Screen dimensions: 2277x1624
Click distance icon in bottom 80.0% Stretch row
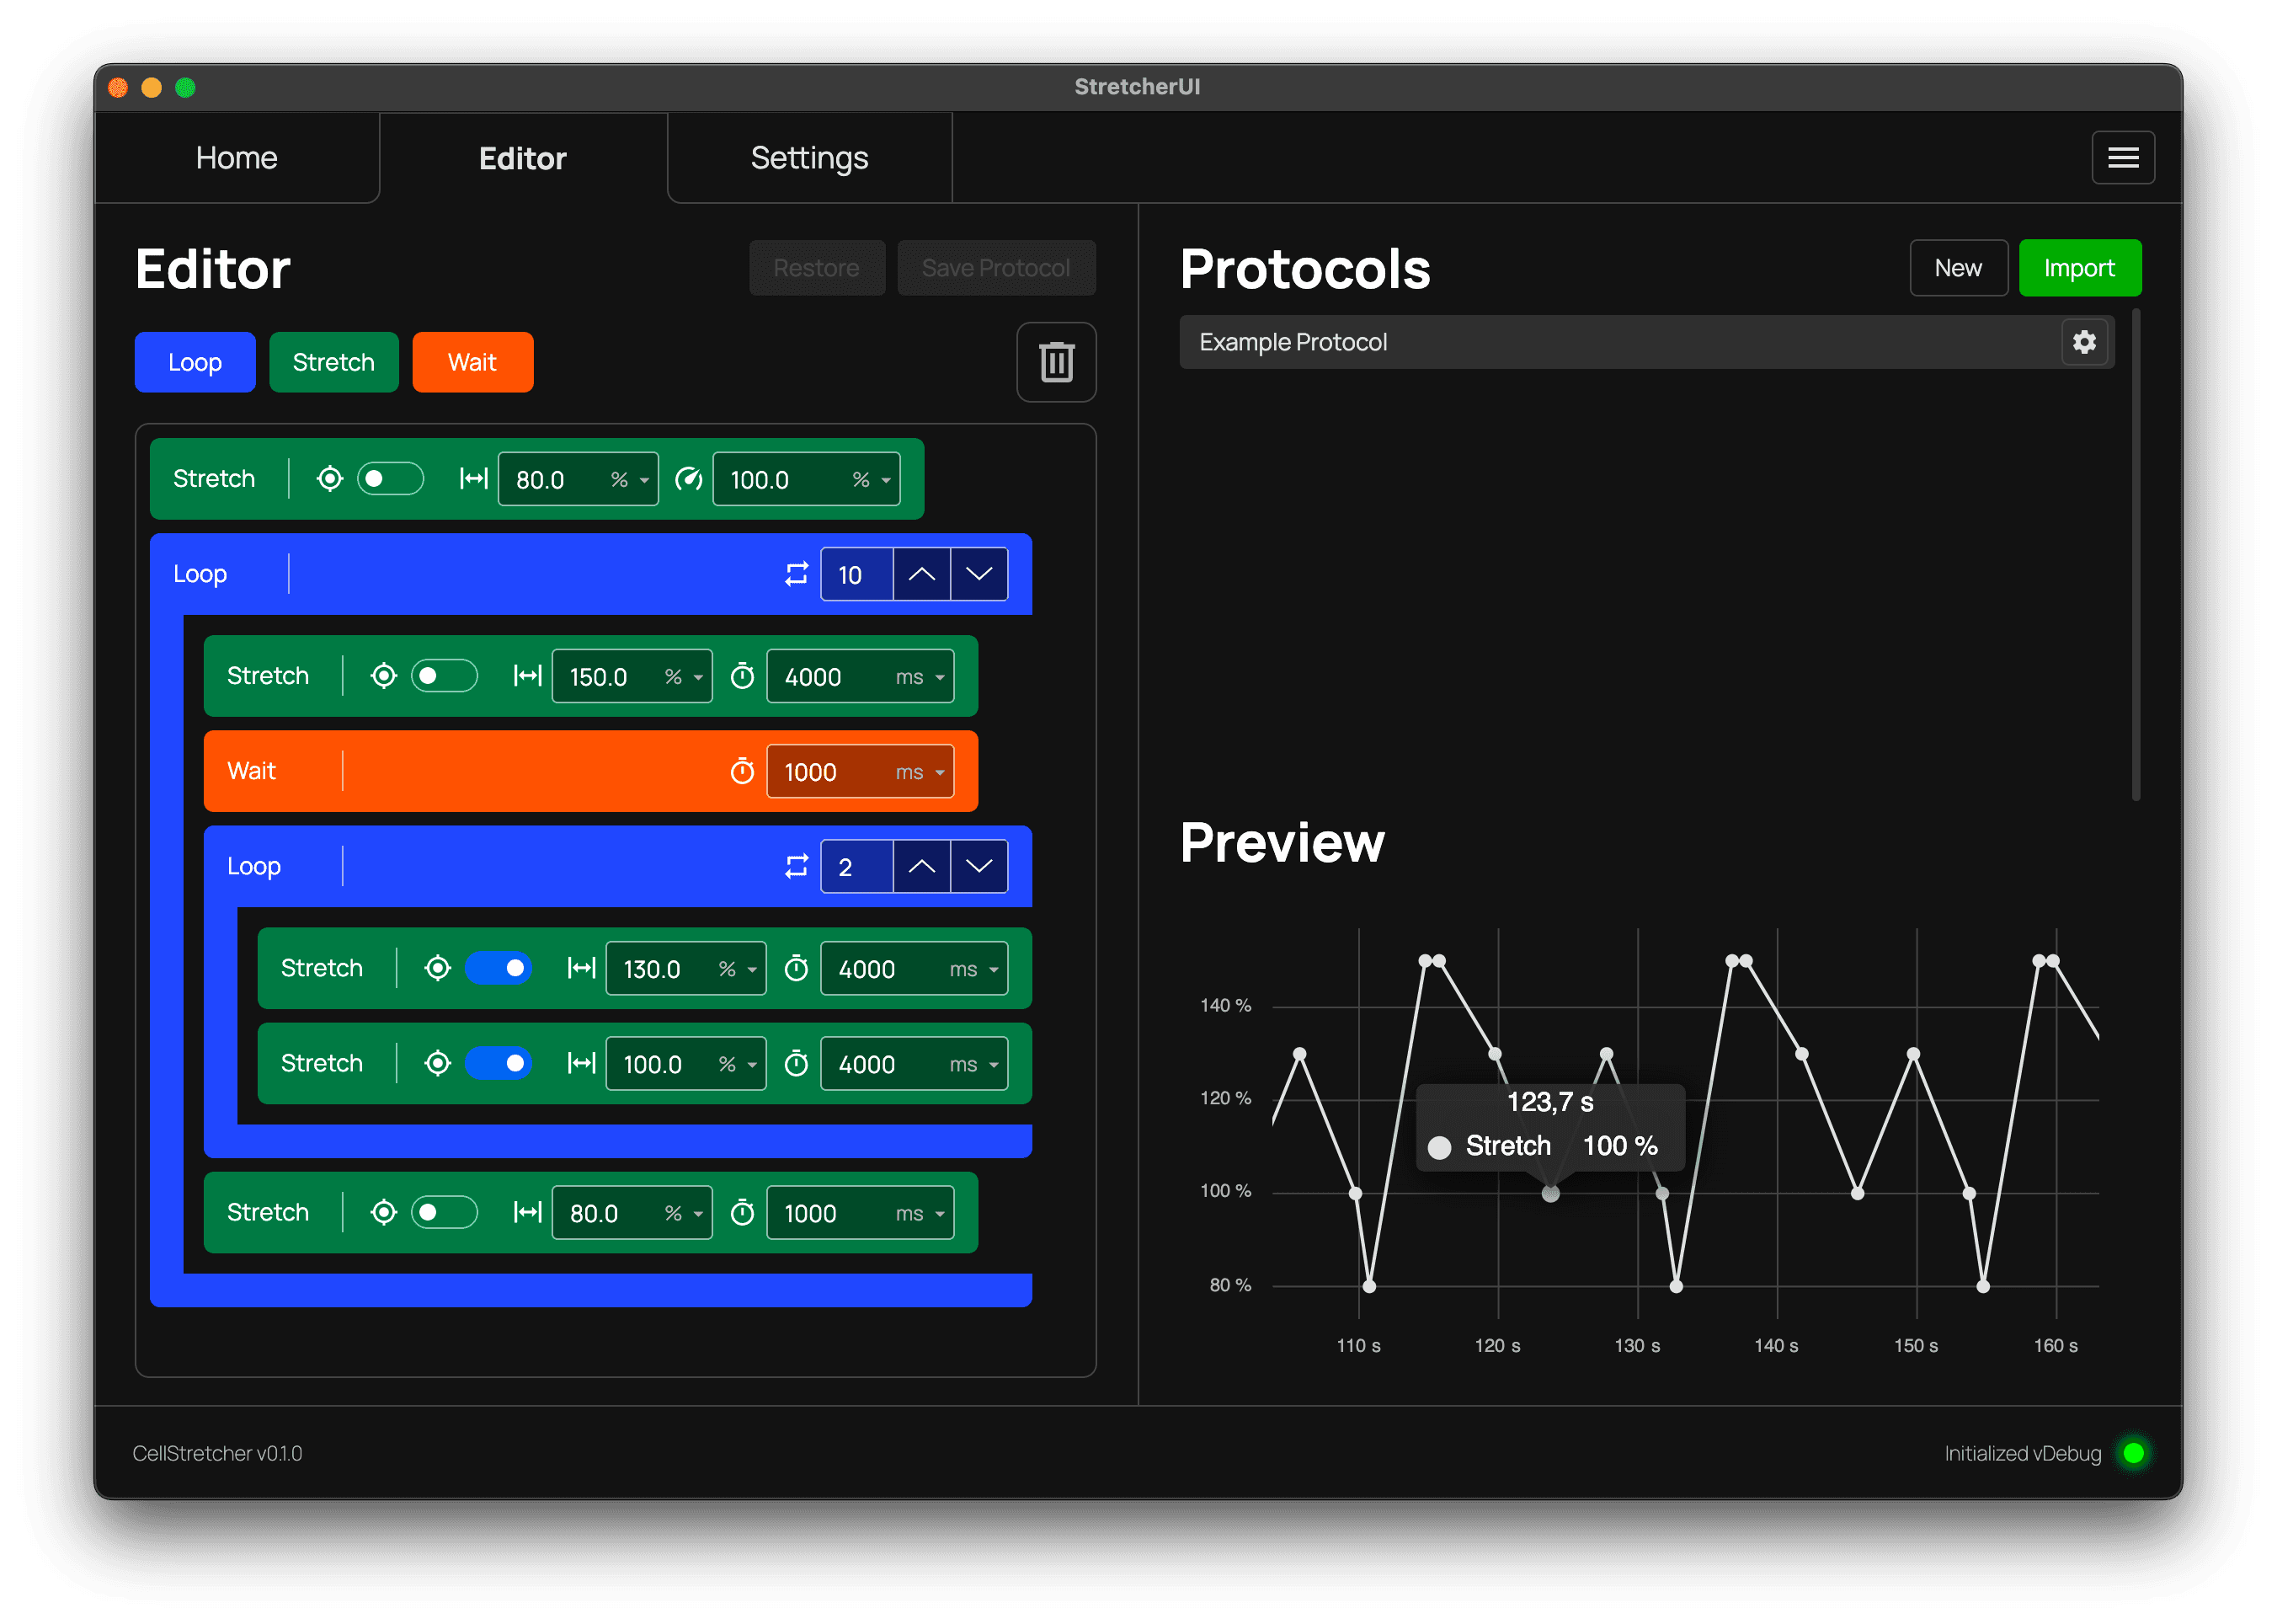[528, 1212]
